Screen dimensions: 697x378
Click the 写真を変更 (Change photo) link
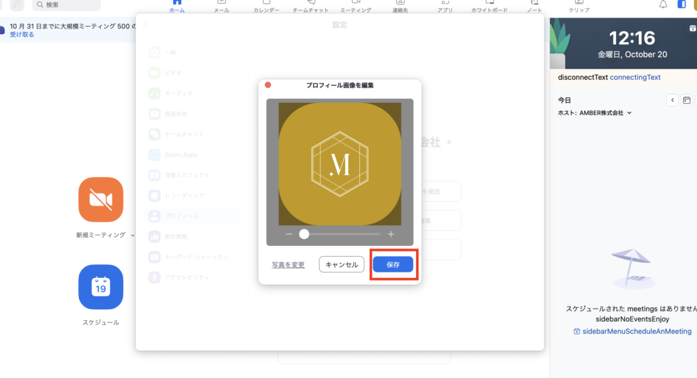(x=288, y=265)
